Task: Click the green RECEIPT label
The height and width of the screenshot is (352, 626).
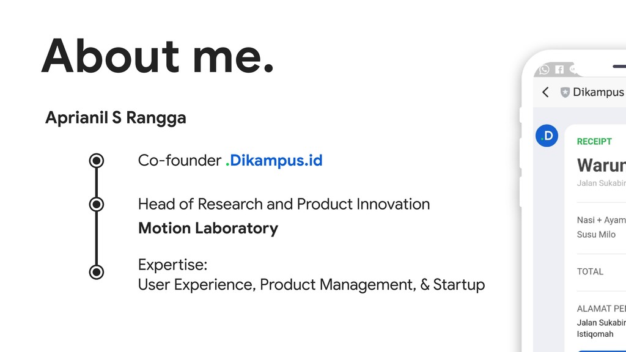Action: pos(594,142)
